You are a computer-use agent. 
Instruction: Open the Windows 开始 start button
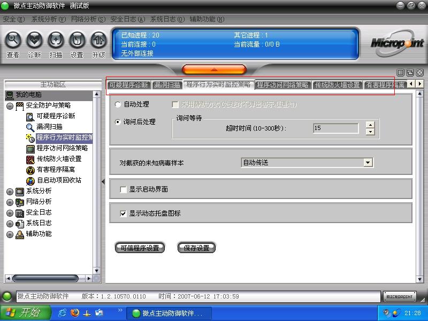point(26,313)
